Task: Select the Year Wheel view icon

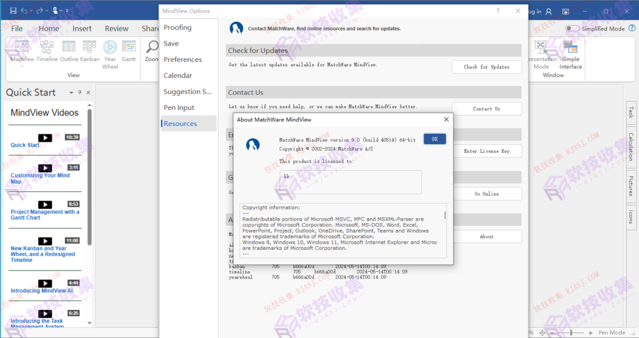Action: click(110, 51)
